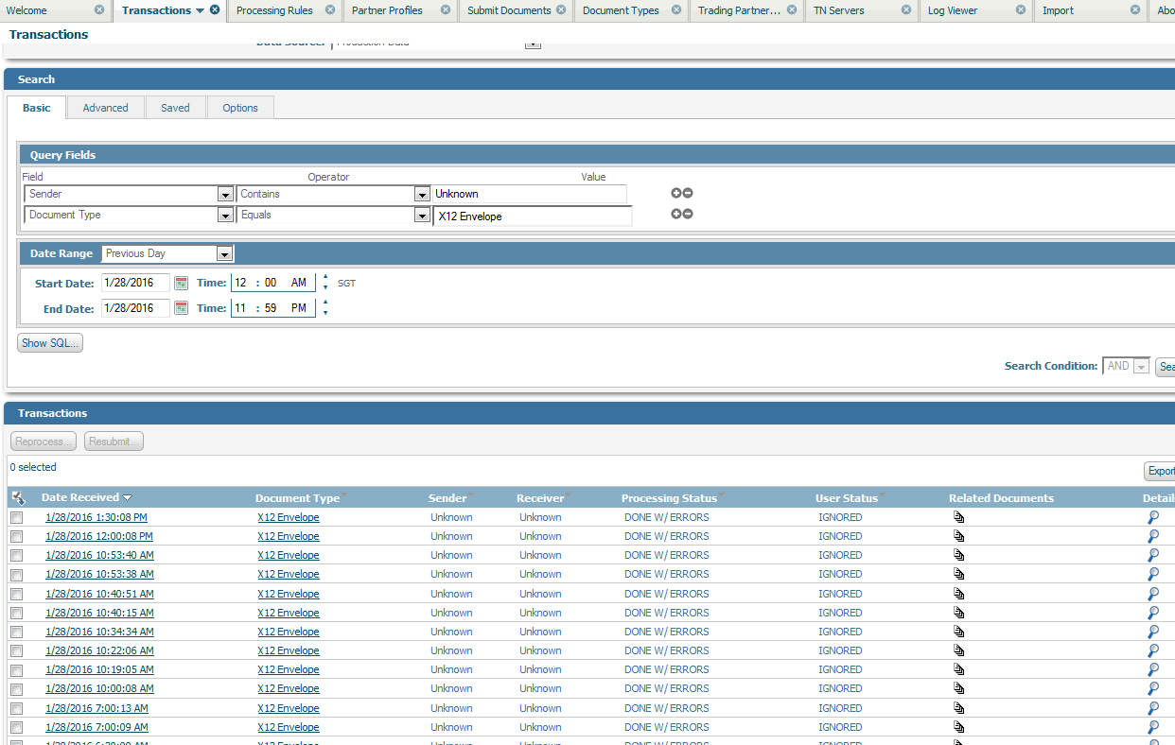
Task: View details of 1:30:08 PM transaction
Action: (x=1153, y=517)
